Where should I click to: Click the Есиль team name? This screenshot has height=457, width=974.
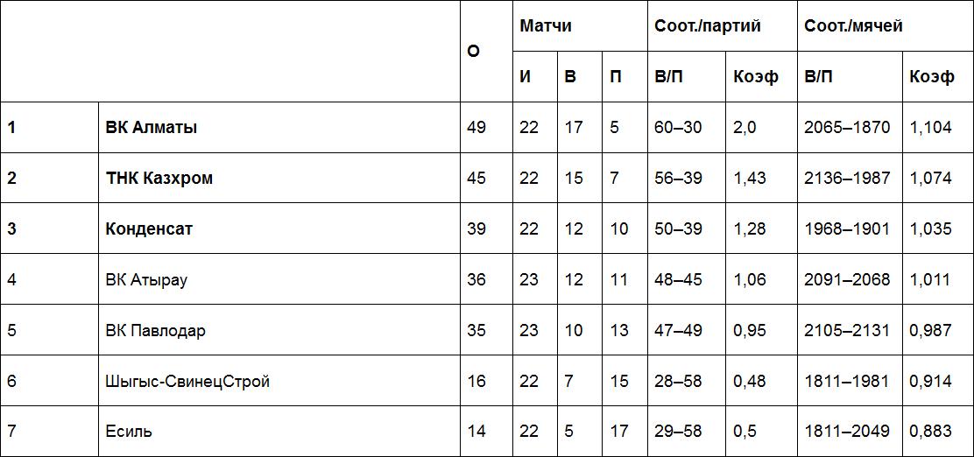[129, 431]
